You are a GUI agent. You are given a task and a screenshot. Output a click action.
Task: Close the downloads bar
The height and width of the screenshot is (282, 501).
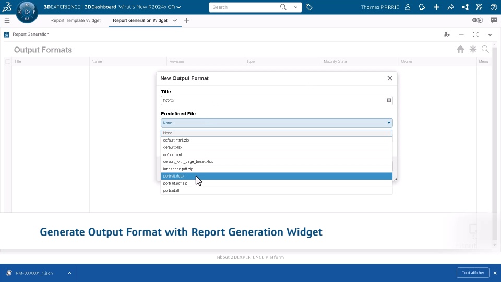point(495,273)
